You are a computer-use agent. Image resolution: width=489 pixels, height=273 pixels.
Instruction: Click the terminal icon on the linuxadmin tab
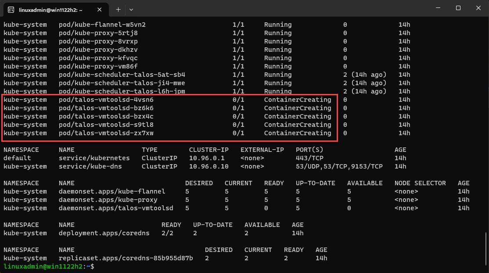11,9
